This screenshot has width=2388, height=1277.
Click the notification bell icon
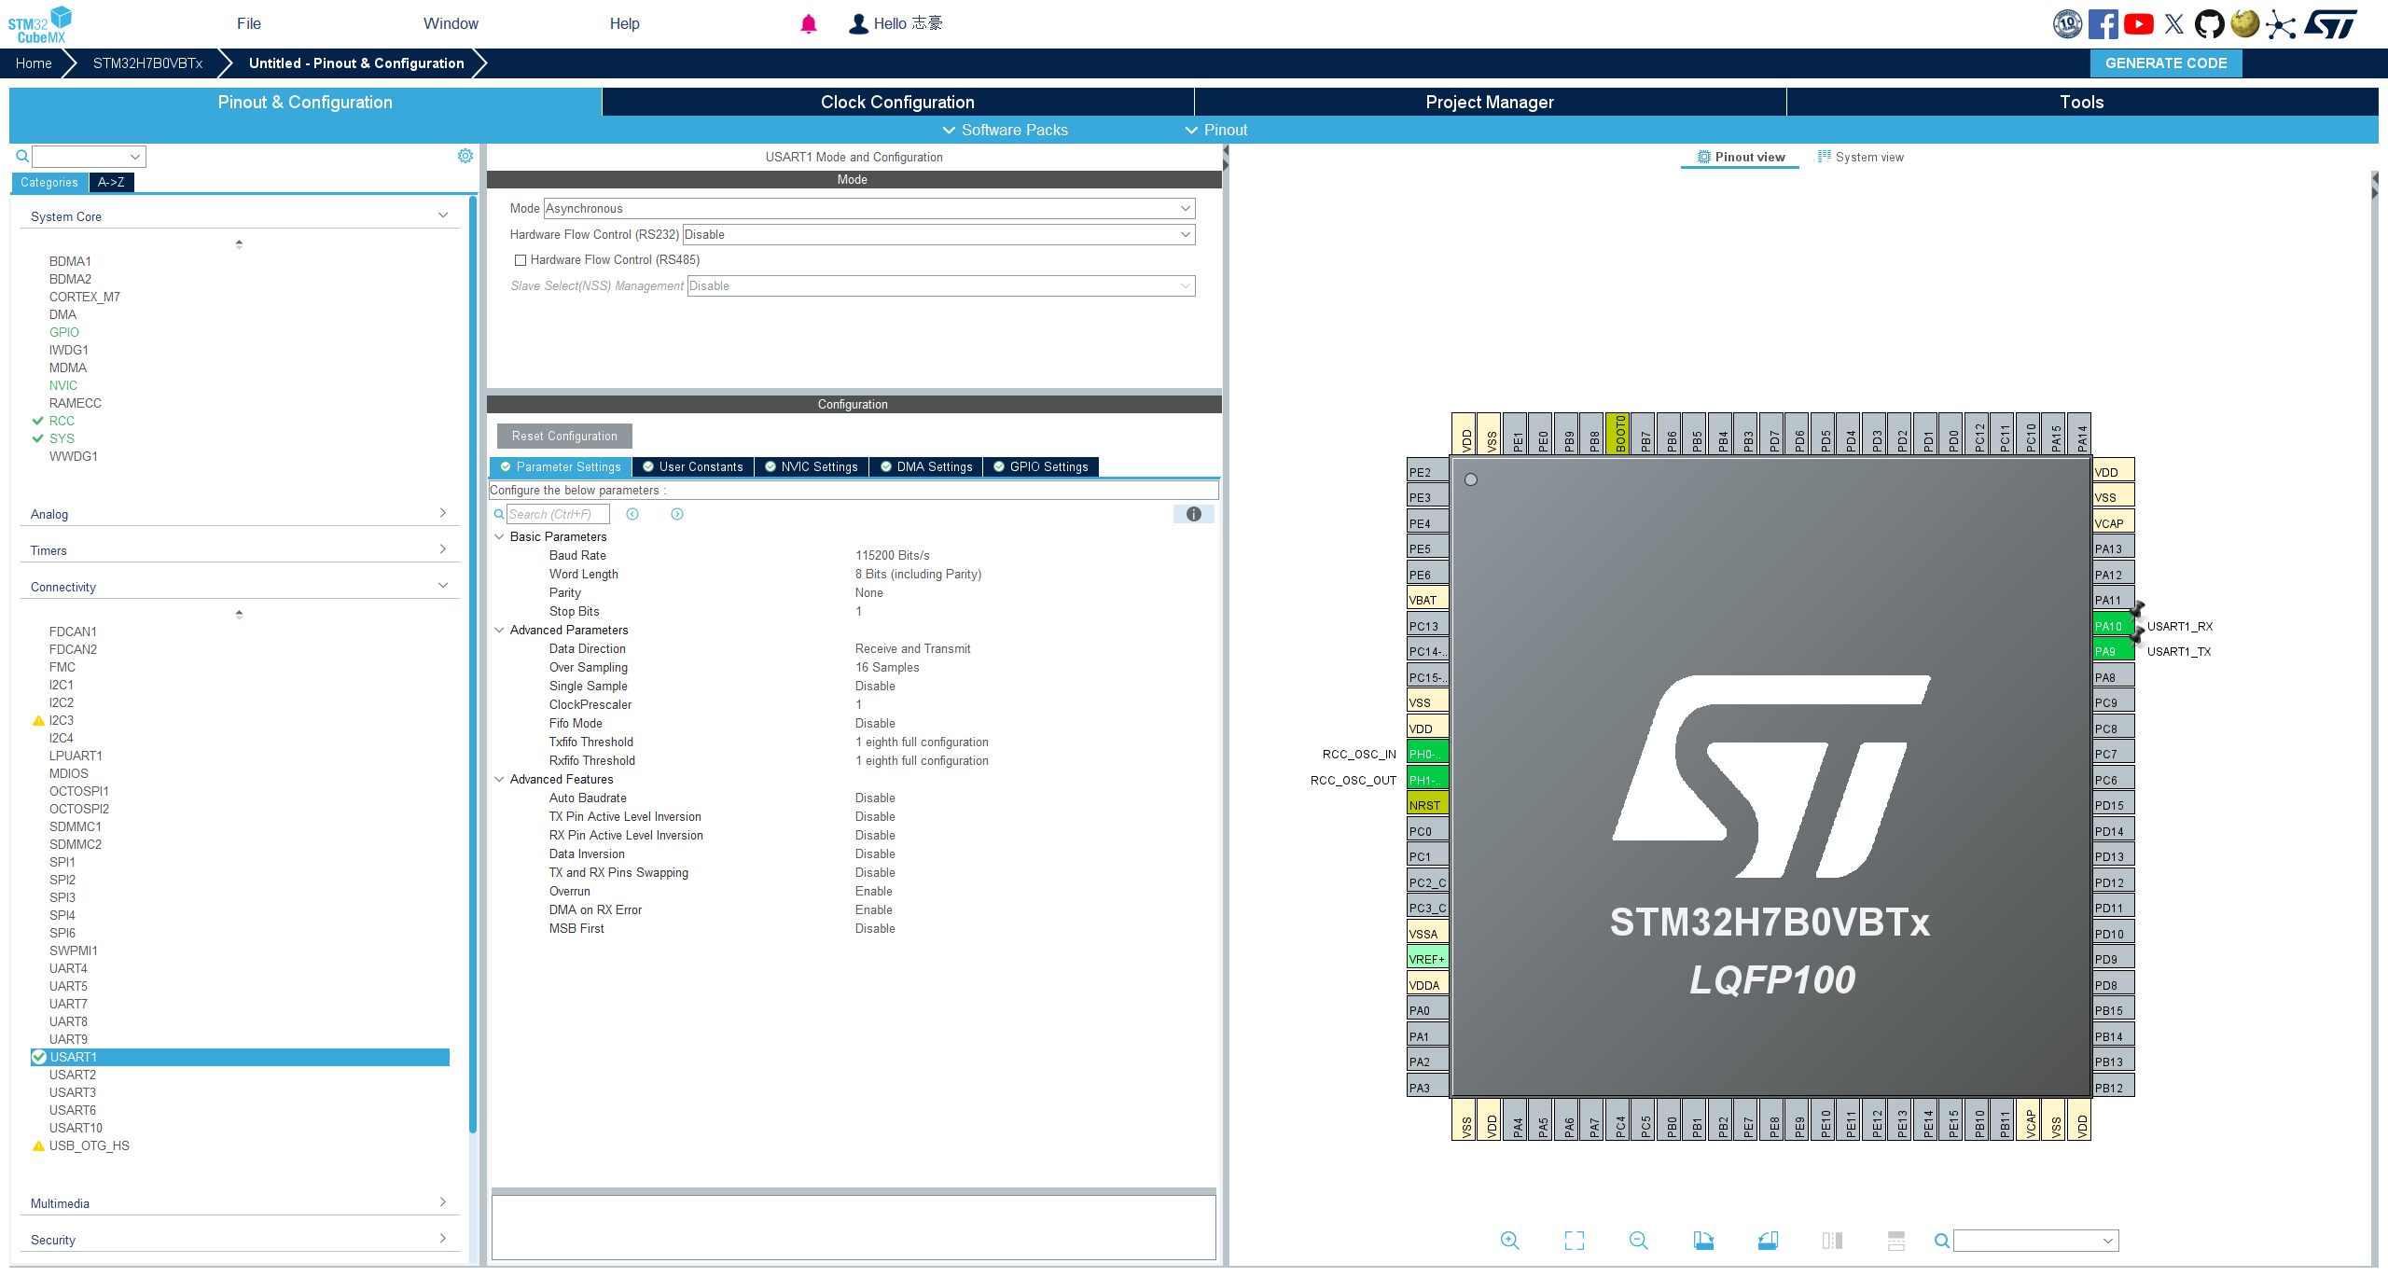point(808,23)
